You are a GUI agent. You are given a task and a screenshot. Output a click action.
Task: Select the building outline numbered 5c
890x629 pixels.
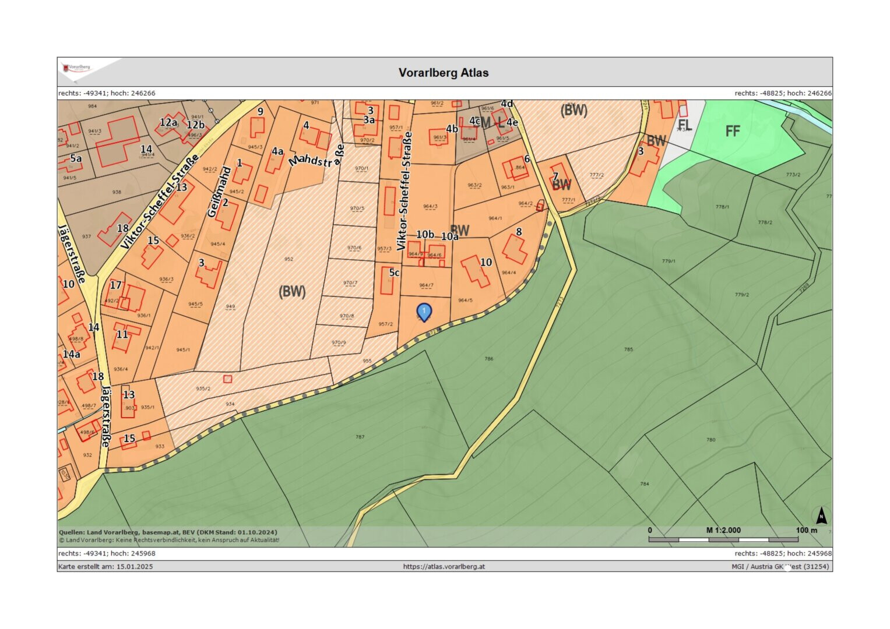tap(386, 281)
